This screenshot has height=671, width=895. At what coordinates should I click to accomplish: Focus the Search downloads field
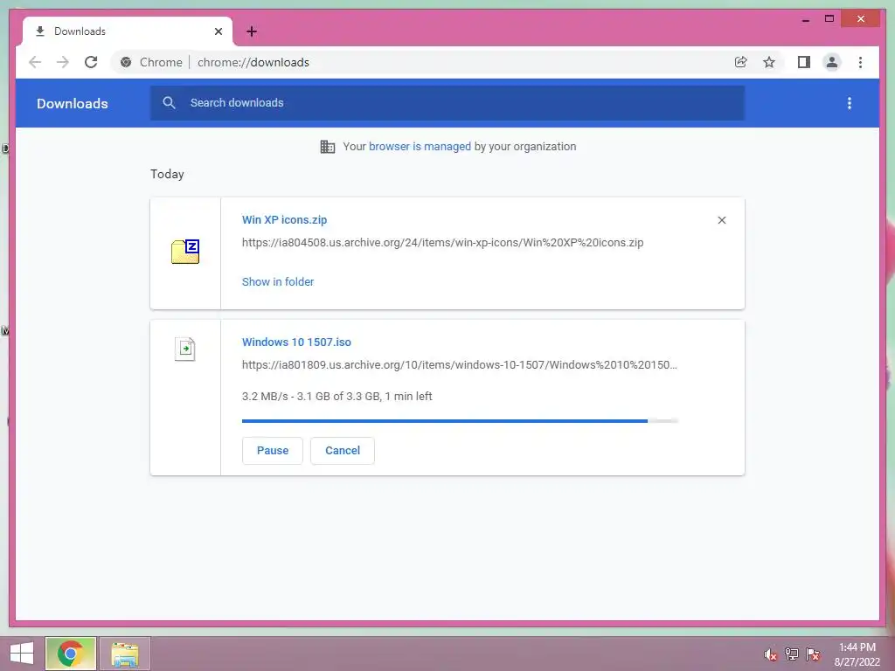pyautogui.click(x=447, y=103)
